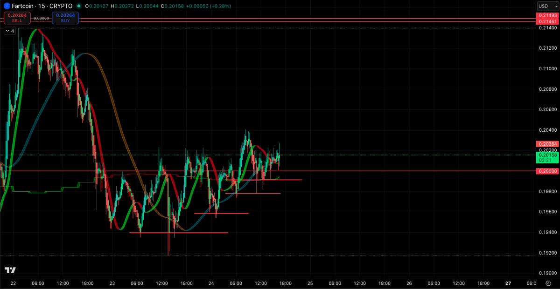Click the blue BUY 0.20264 button
Viewport: 560px width, 289px height.
click(65, 18)
